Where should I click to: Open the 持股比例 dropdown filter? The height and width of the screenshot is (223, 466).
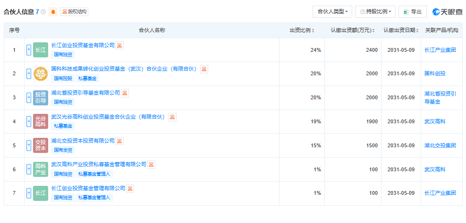[375, 12]
